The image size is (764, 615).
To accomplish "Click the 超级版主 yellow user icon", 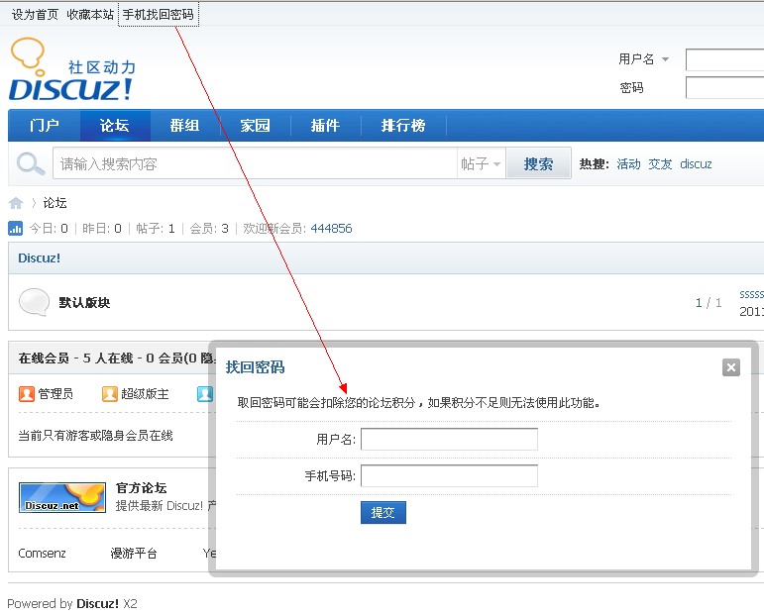I will (x=110, y=393).
